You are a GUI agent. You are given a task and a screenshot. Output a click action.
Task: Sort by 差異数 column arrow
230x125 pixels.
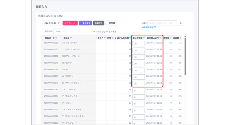(x=181, y=38)
